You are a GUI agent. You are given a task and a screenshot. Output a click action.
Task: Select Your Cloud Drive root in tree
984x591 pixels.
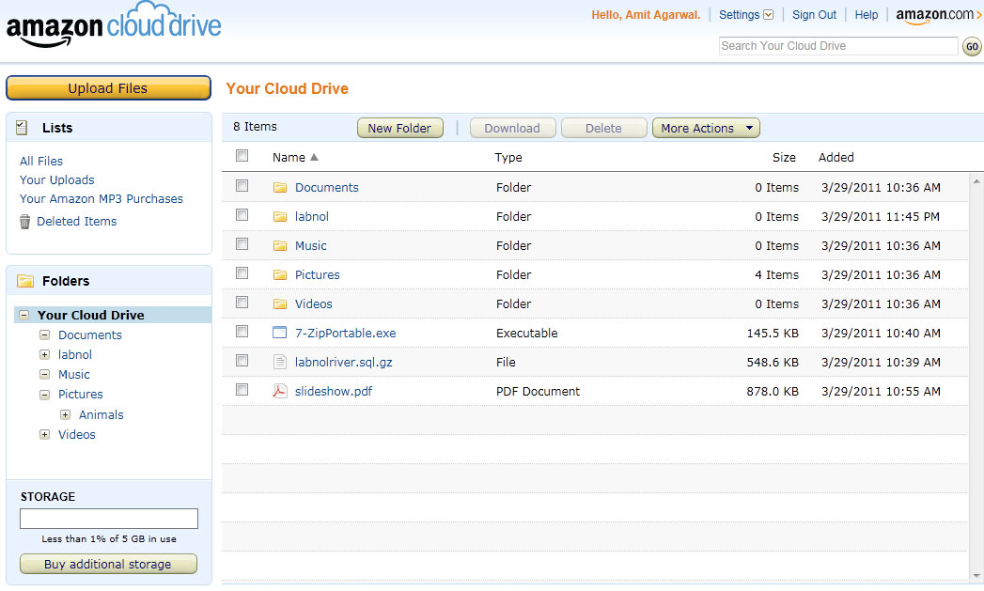91,315
